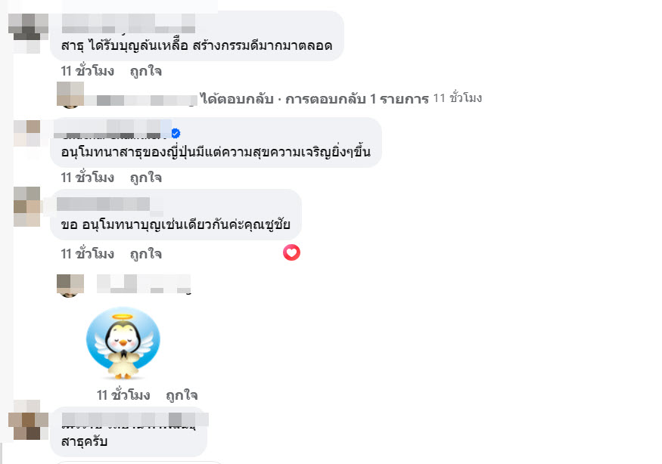662x464 pixels.
Task: Like the อนุโมทนาสาธุของญี่ปุ่น comment via ถูกใจ
Action: click(x=146, y=178)
